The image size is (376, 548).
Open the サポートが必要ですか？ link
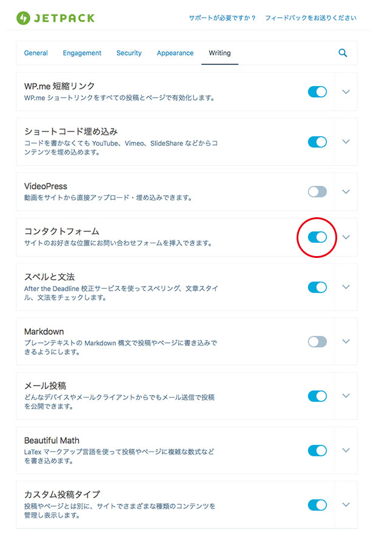(x=223, y=18)
